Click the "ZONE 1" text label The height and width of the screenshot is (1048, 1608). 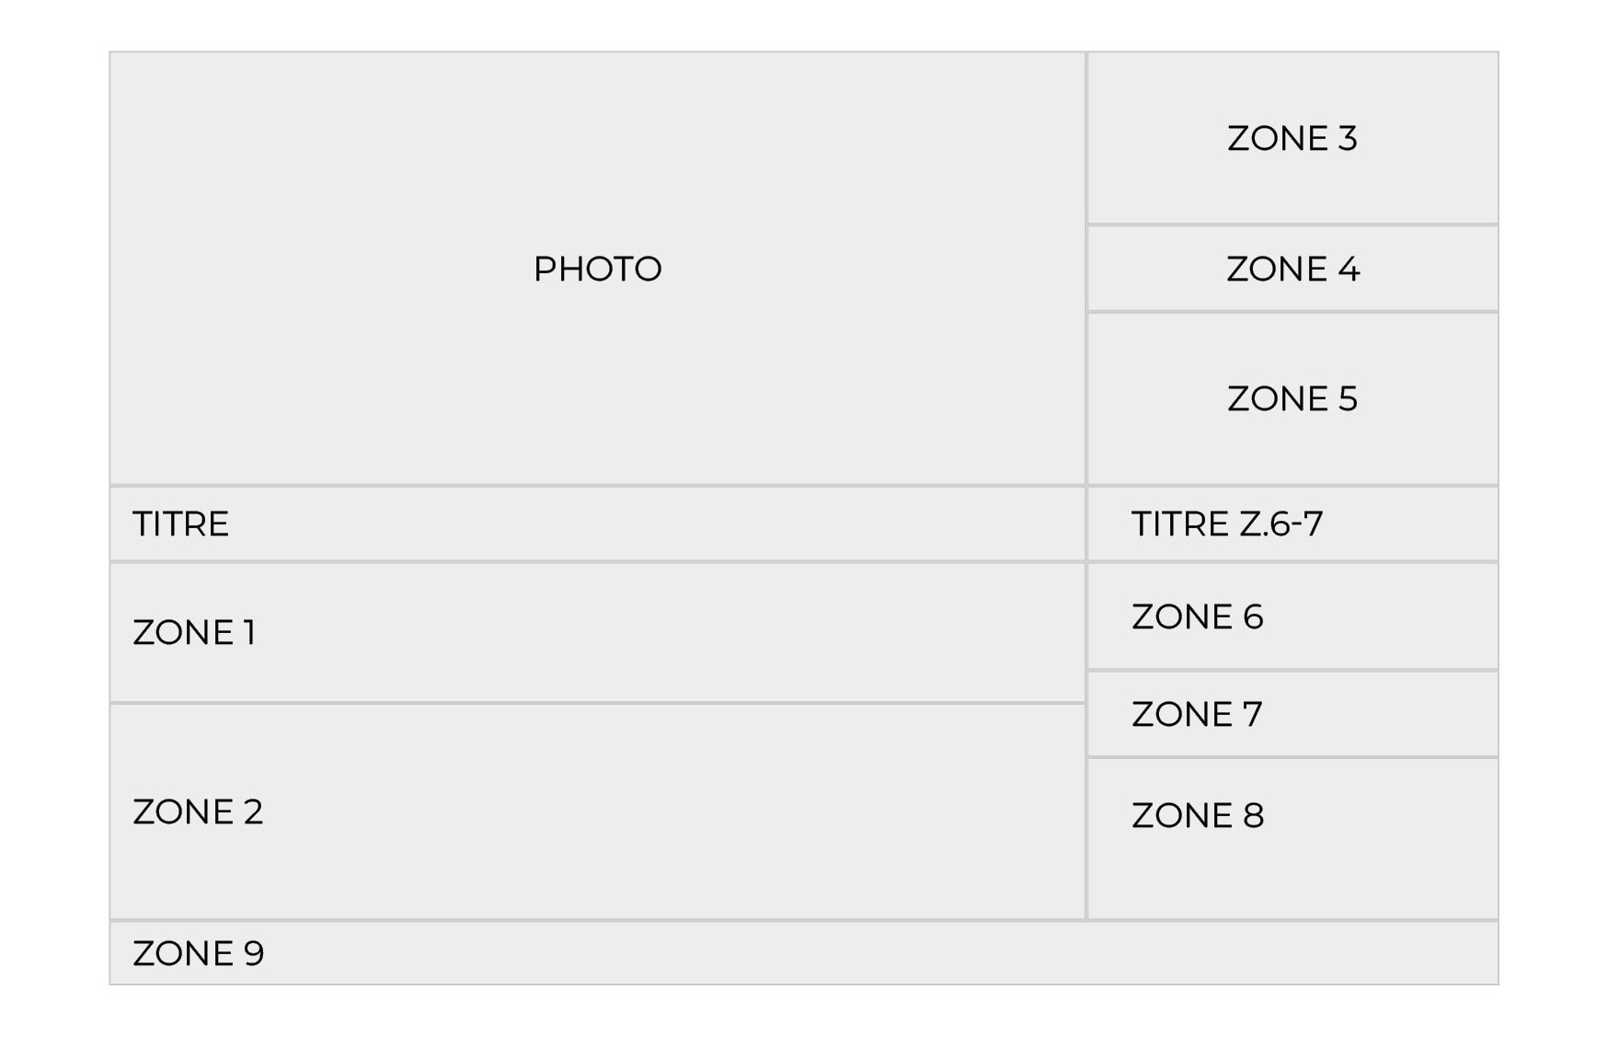pos(194,632)
